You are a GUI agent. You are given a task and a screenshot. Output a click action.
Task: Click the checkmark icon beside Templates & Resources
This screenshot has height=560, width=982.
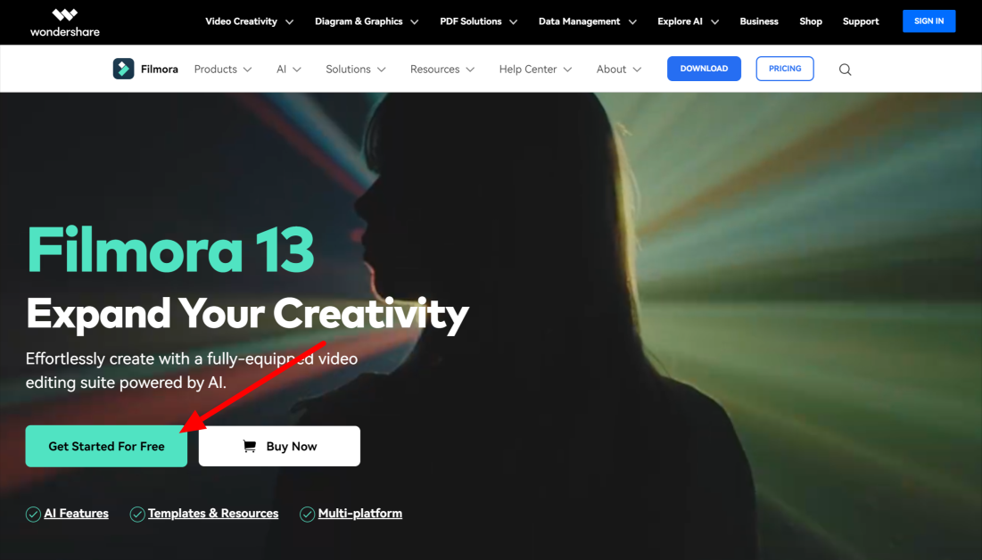click(137, 514)
